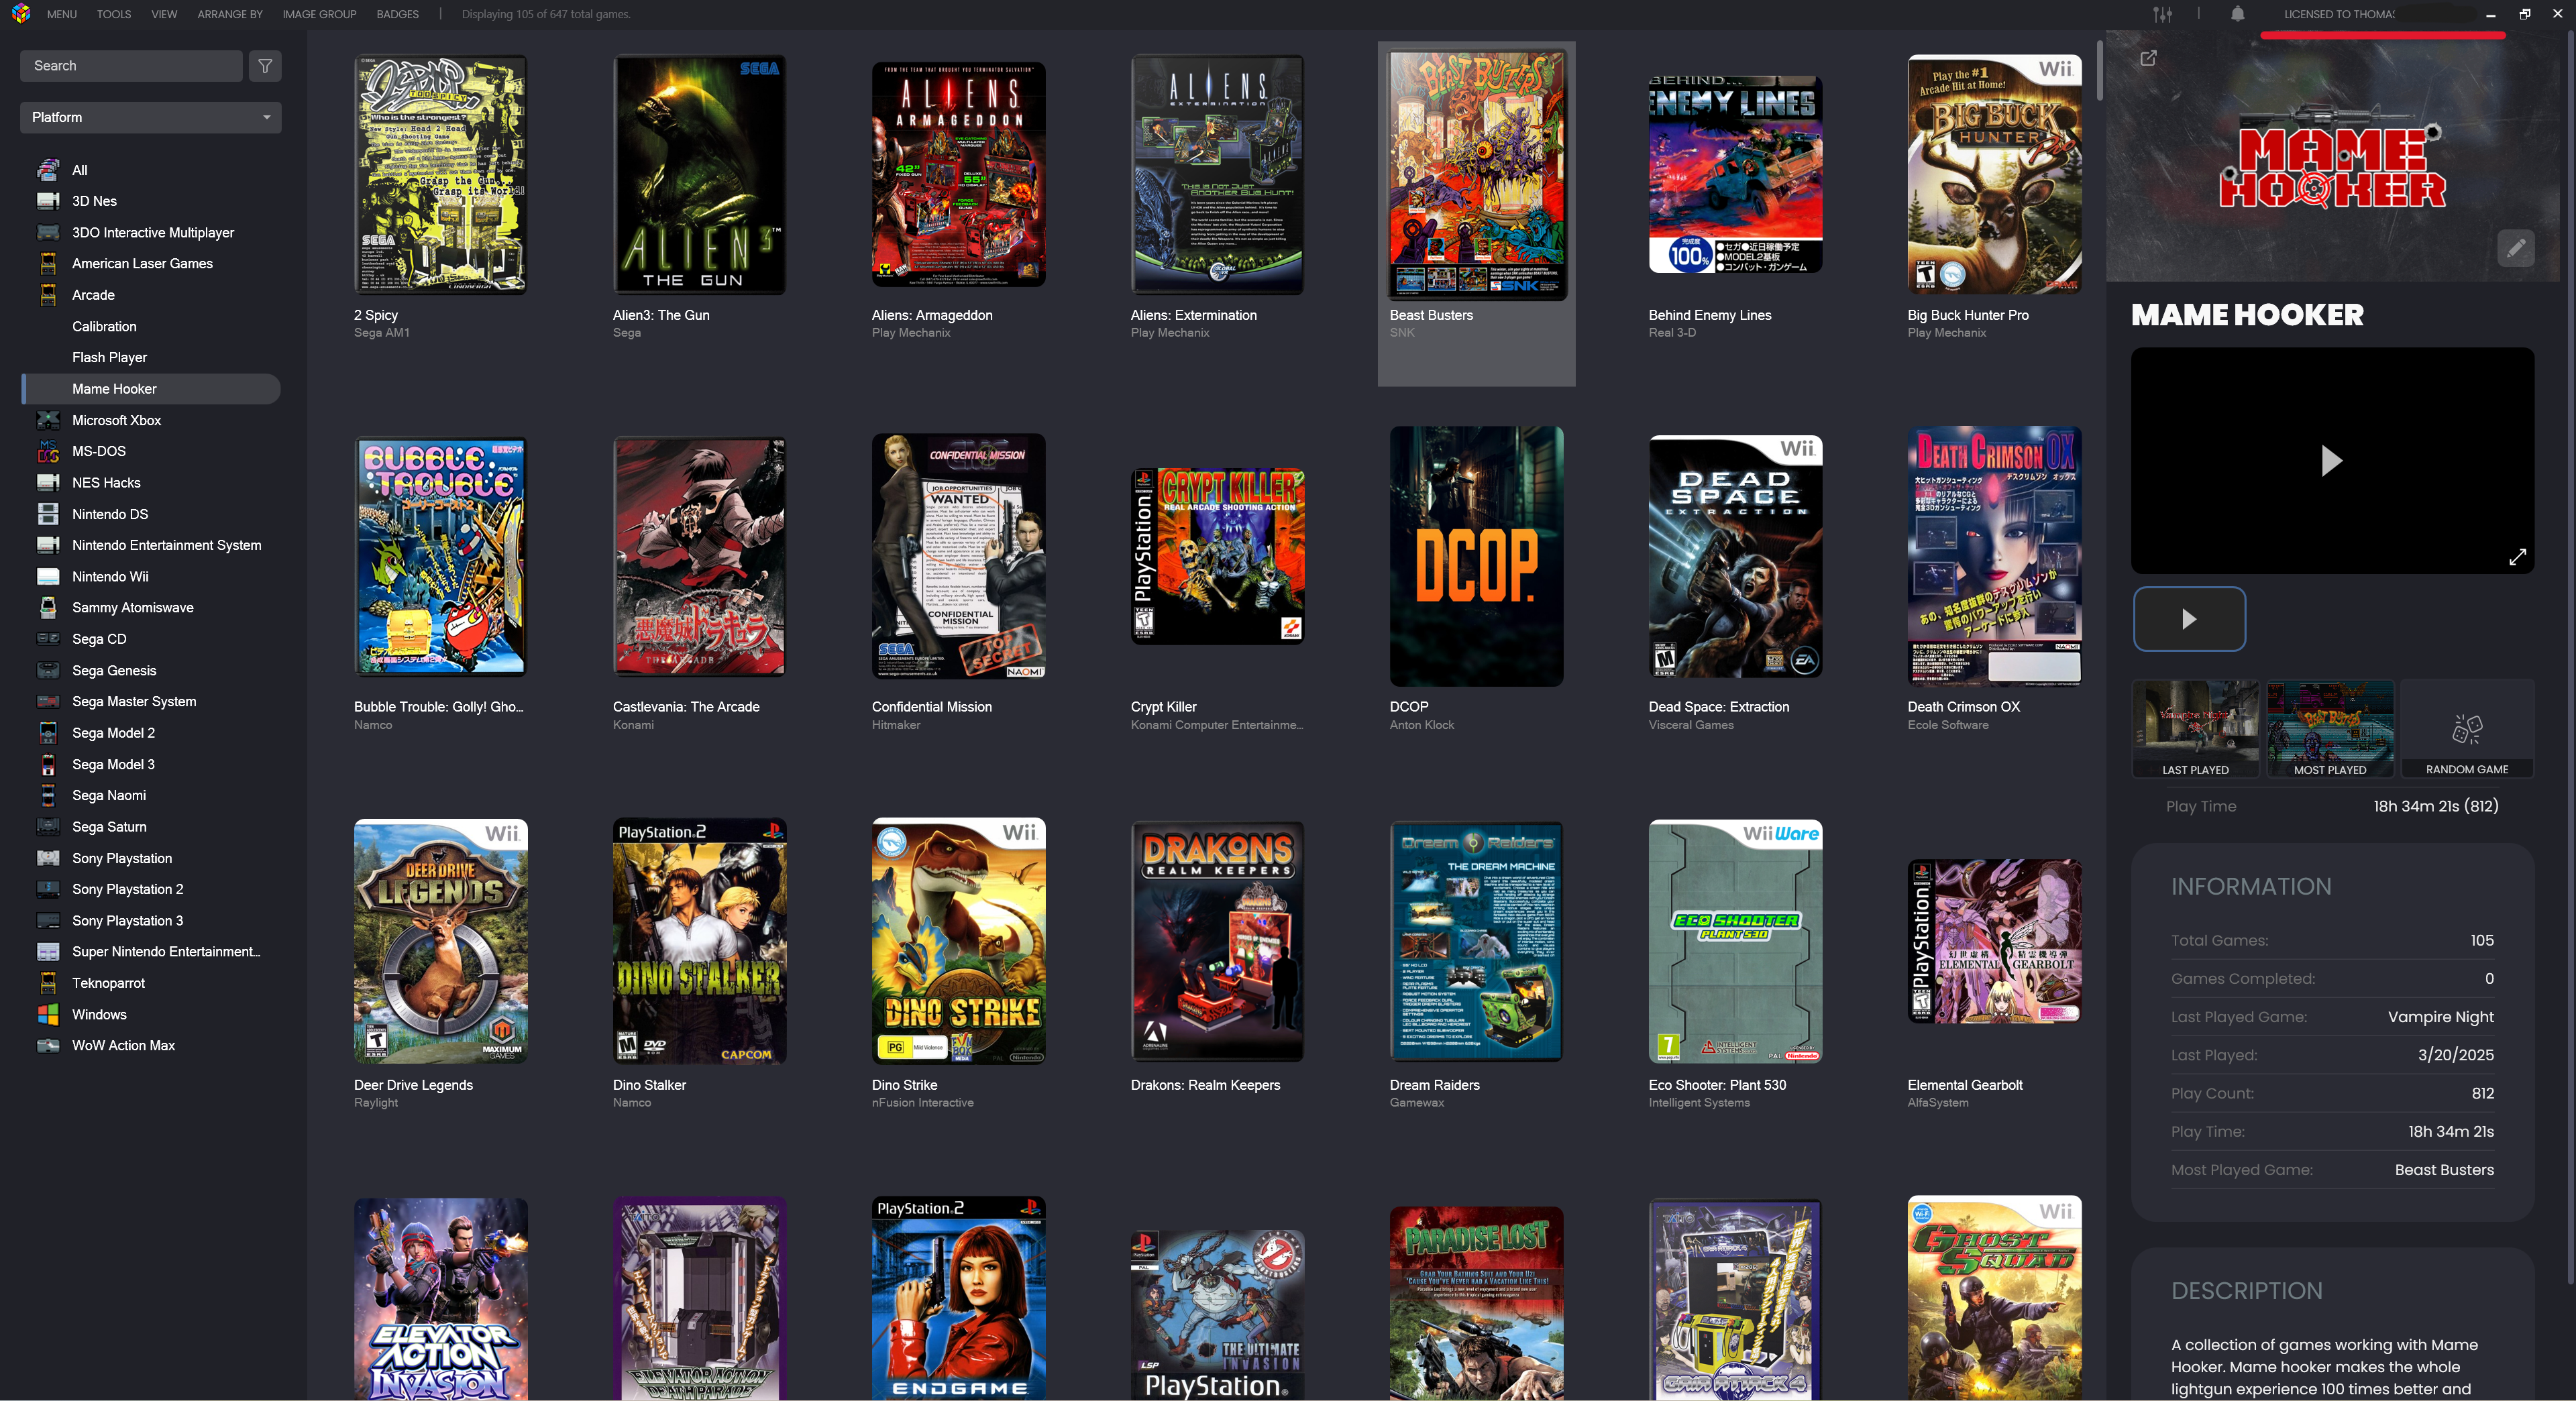
Task: Select the Crypt Killer game cover
Action: [1217, 556]
